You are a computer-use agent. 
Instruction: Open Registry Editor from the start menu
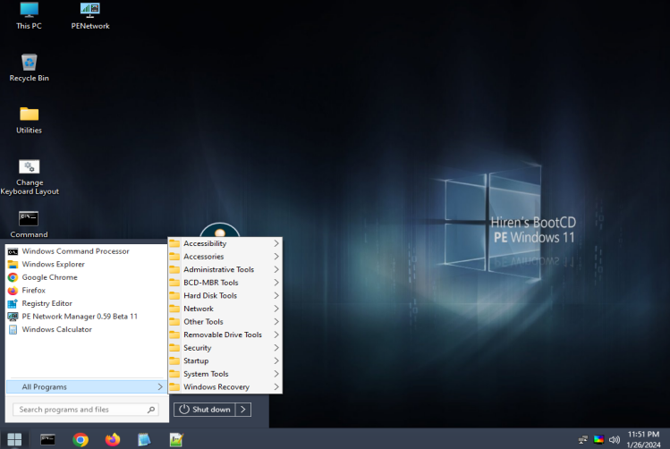(47, 303)
